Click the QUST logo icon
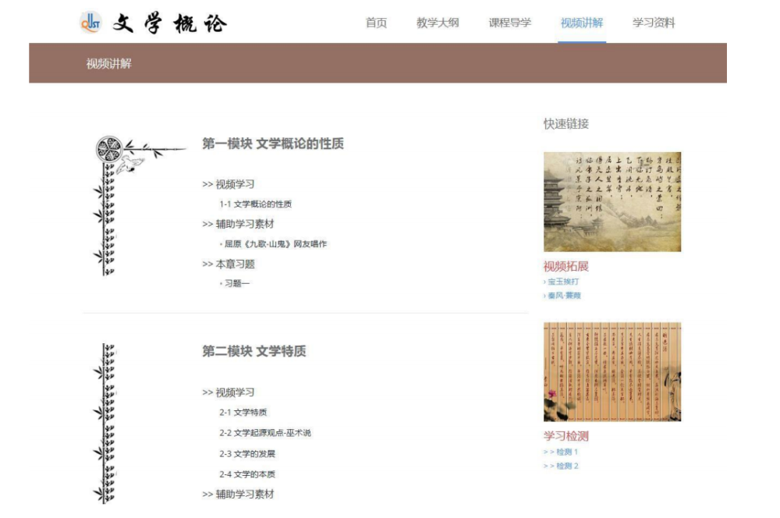The height and width of the screenshot is (518, 780). pos(90,23)
